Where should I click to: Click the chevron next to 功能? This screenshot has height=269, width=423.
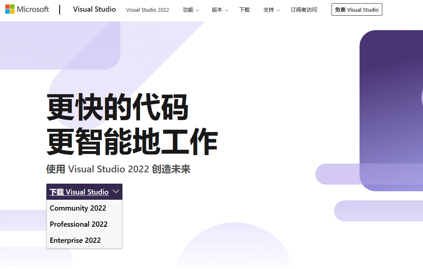(x=197, y=10)
